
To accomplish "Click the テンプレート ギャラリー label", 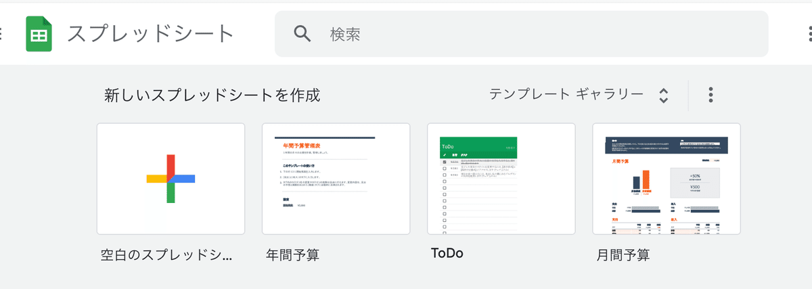I will pos(566,94).
